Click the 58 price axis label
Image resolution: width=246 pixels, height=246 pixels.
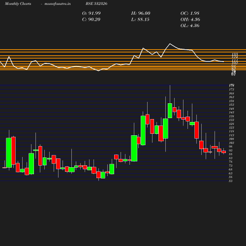click(231, 177)
